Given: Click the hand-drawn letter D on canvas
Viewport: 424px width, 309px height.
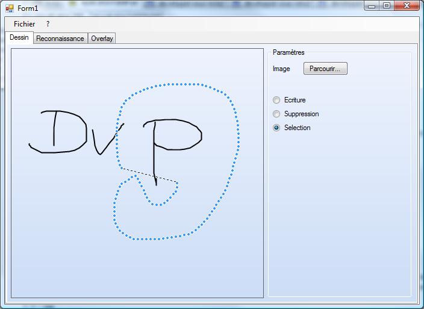Looking at the screenshot, I should pyautogui.click(x=54, y=130).
